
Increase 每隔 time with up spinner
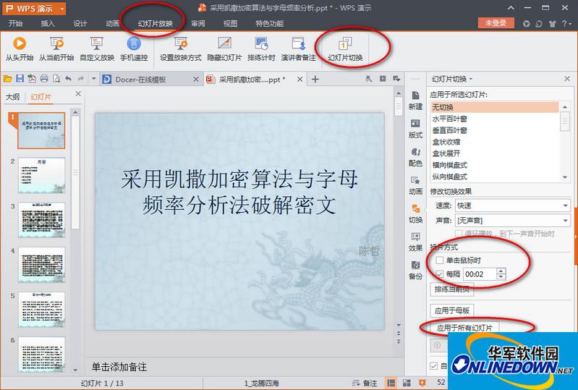(x=501, y=271)
